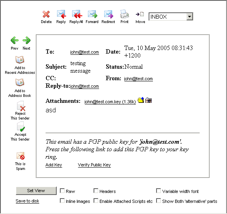Toggle the Headers checkbox

pos(96,191)
